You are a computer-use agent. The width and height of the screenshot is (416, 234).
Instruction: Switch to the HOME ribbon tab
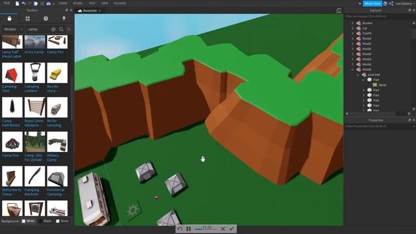[x=63, y=3]
